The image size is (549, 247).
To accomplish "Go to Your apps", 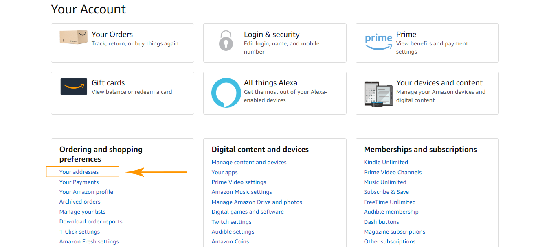I will 225,172.
